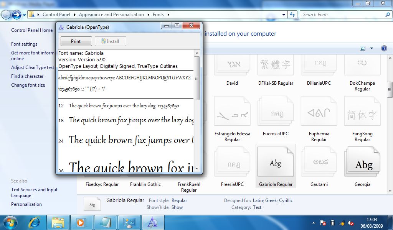Select the Gautami font icon
393x230 pixels.
319,162
